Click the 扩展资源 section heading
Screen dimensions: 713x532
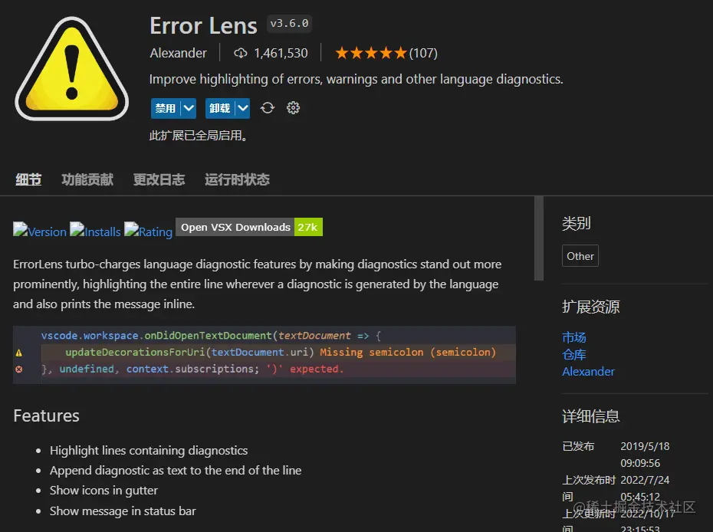(590, 307)
